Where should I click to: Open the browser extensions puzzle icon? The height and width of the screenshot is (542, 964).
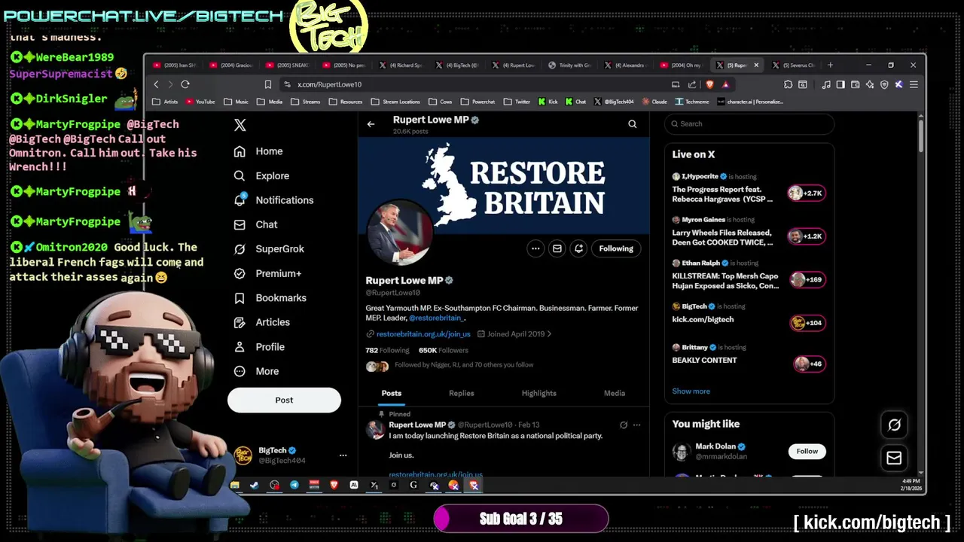(788, 84)
